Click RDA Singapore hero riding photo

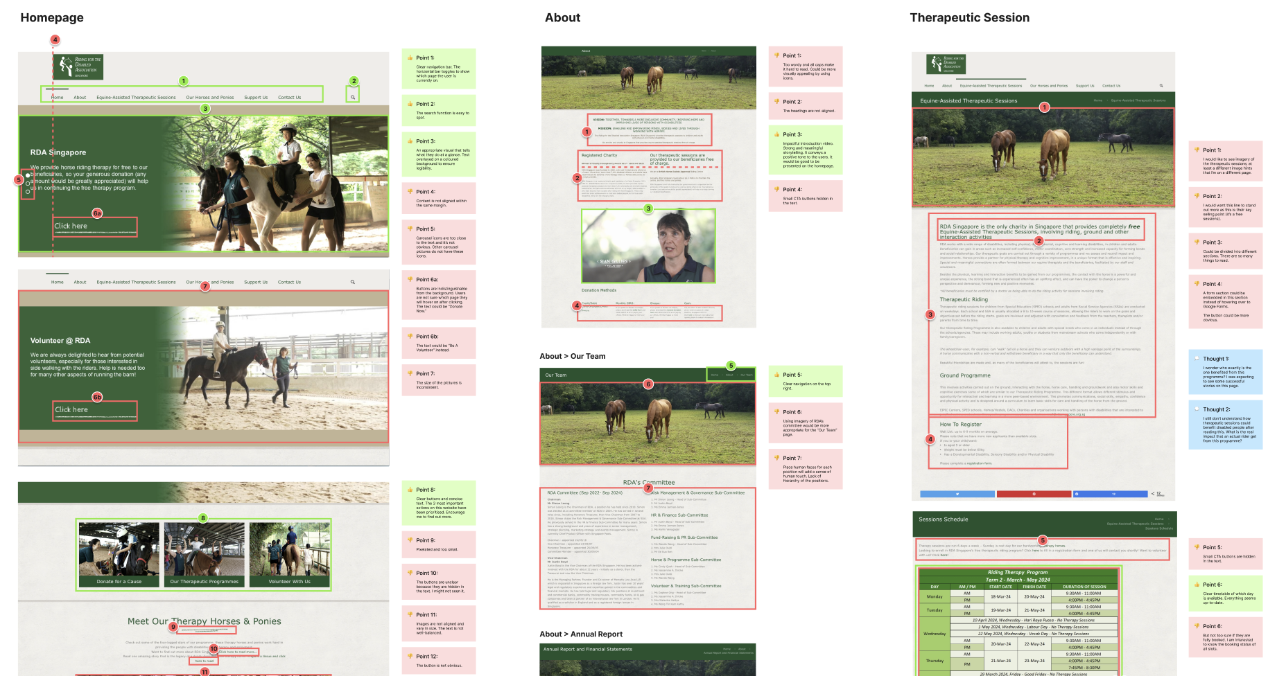(x=277, y=184)
